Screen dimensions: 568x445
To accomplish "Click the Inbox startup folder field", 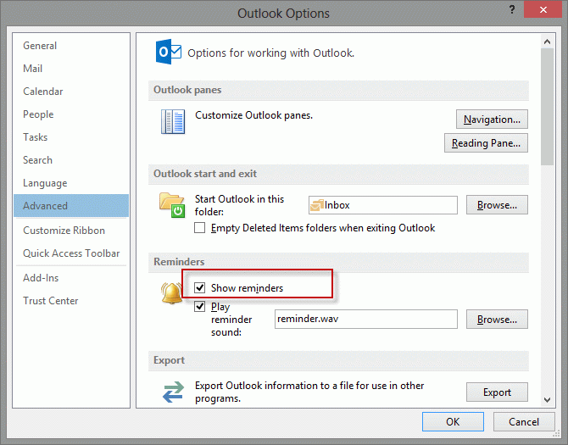I will click(383, 205).
